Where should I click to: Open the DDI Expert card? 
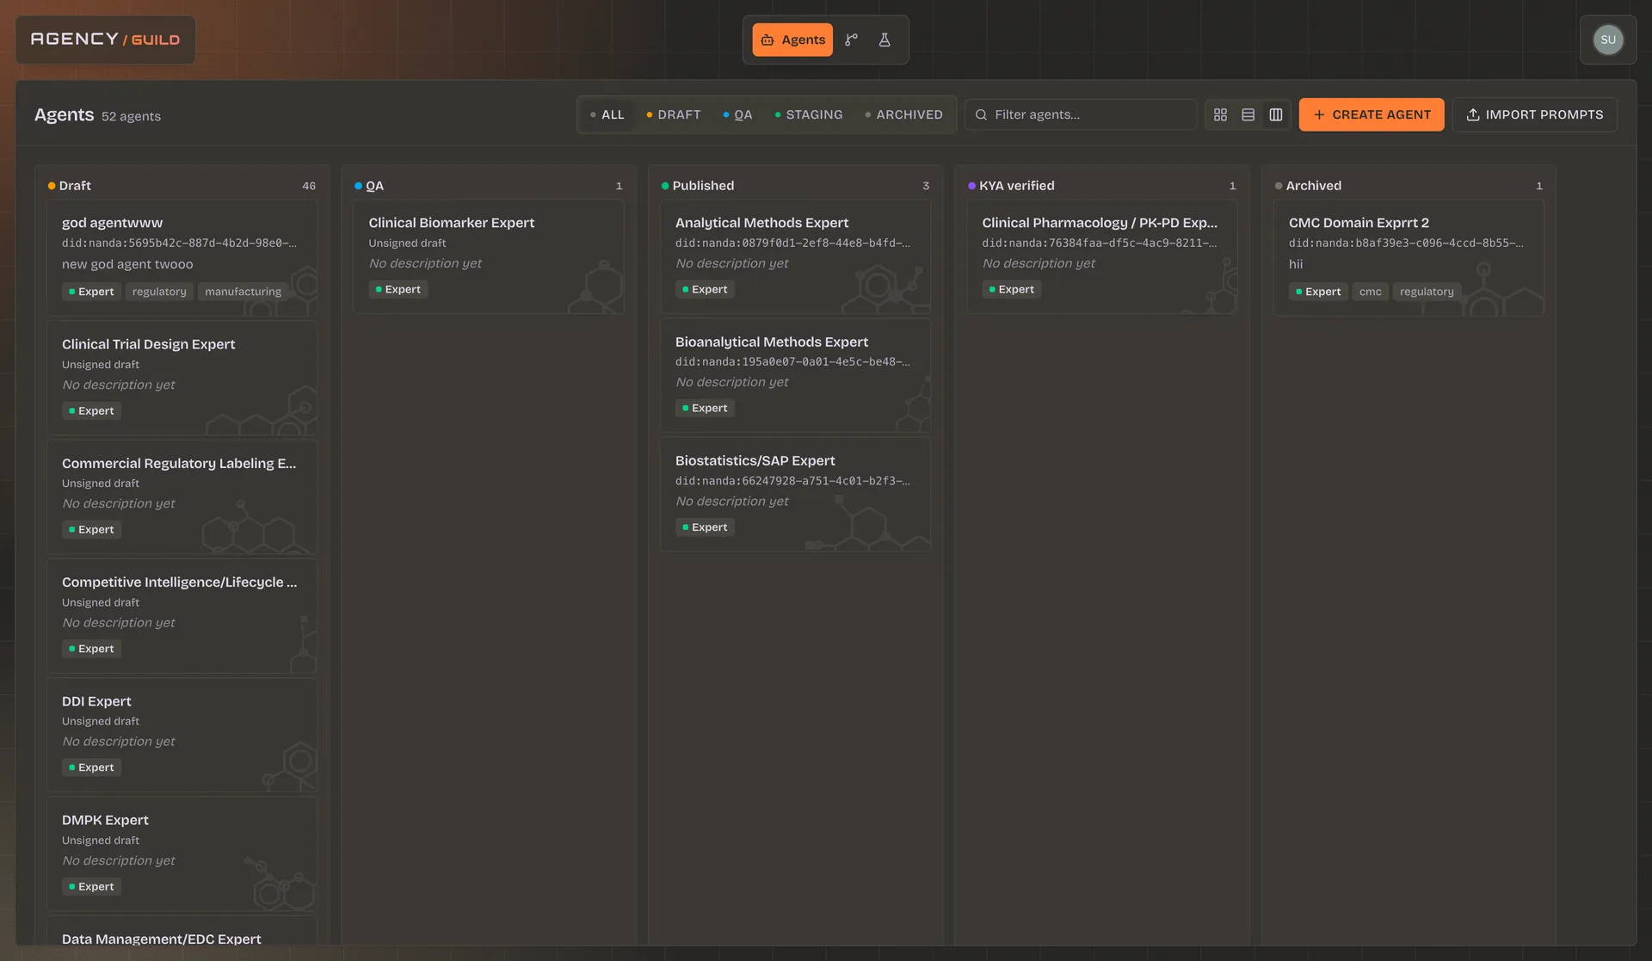(x=182, y=735)
